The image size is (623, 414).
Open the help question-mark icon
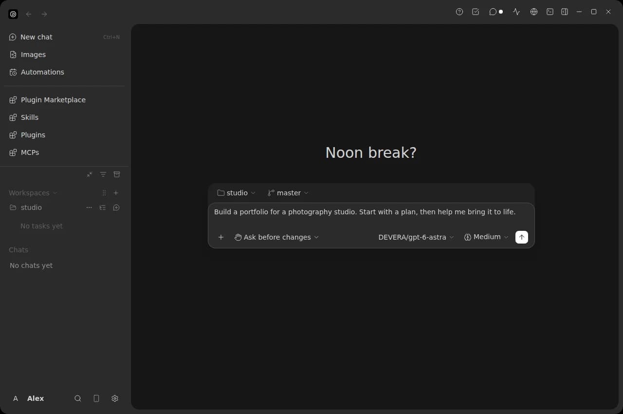coord(459,12)
